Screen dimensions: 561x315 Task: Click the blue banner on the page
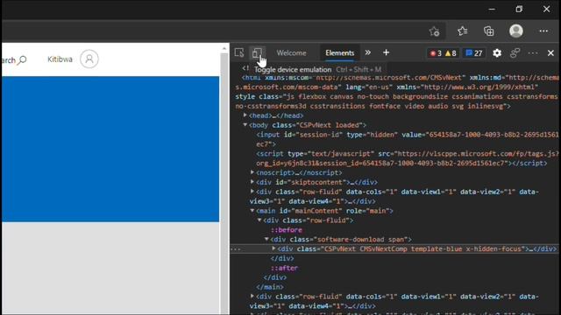pyautogui.click(x=110, y=149)
